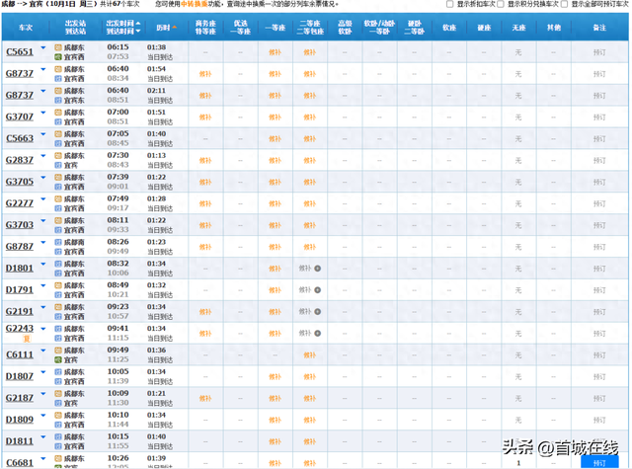Click arrival station icon in G3705 row
This screenshot has width=632, height=469.
pyautogui.click(x=58, y=187)
